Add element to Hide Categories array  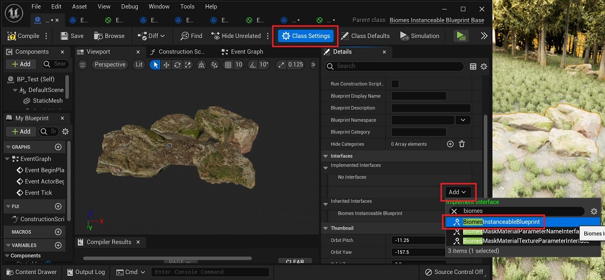click(x=450, y=144)
